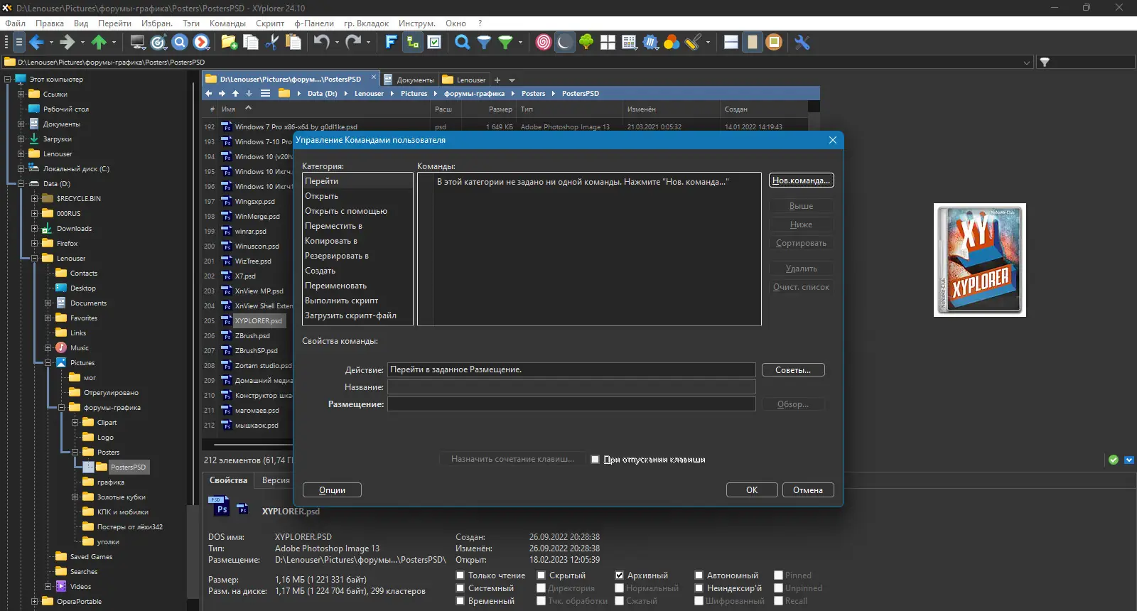Open the 'Избран.' menu

click(x=156, y=23)
